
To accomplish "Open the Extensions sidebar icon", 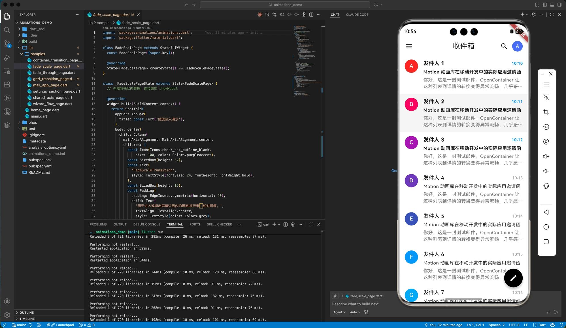I will (x=7, y=84).
